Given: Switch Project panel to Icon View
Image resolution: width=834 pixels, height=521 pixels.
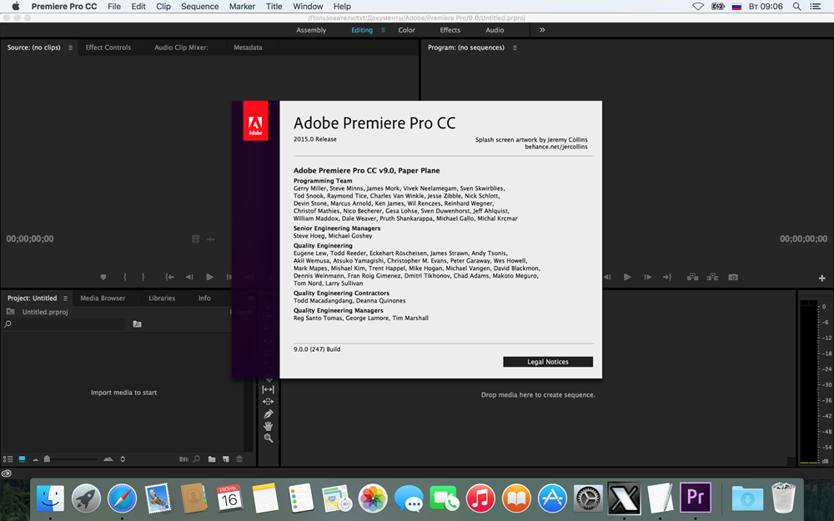Looking at the screenshot, I should point(22,458).
